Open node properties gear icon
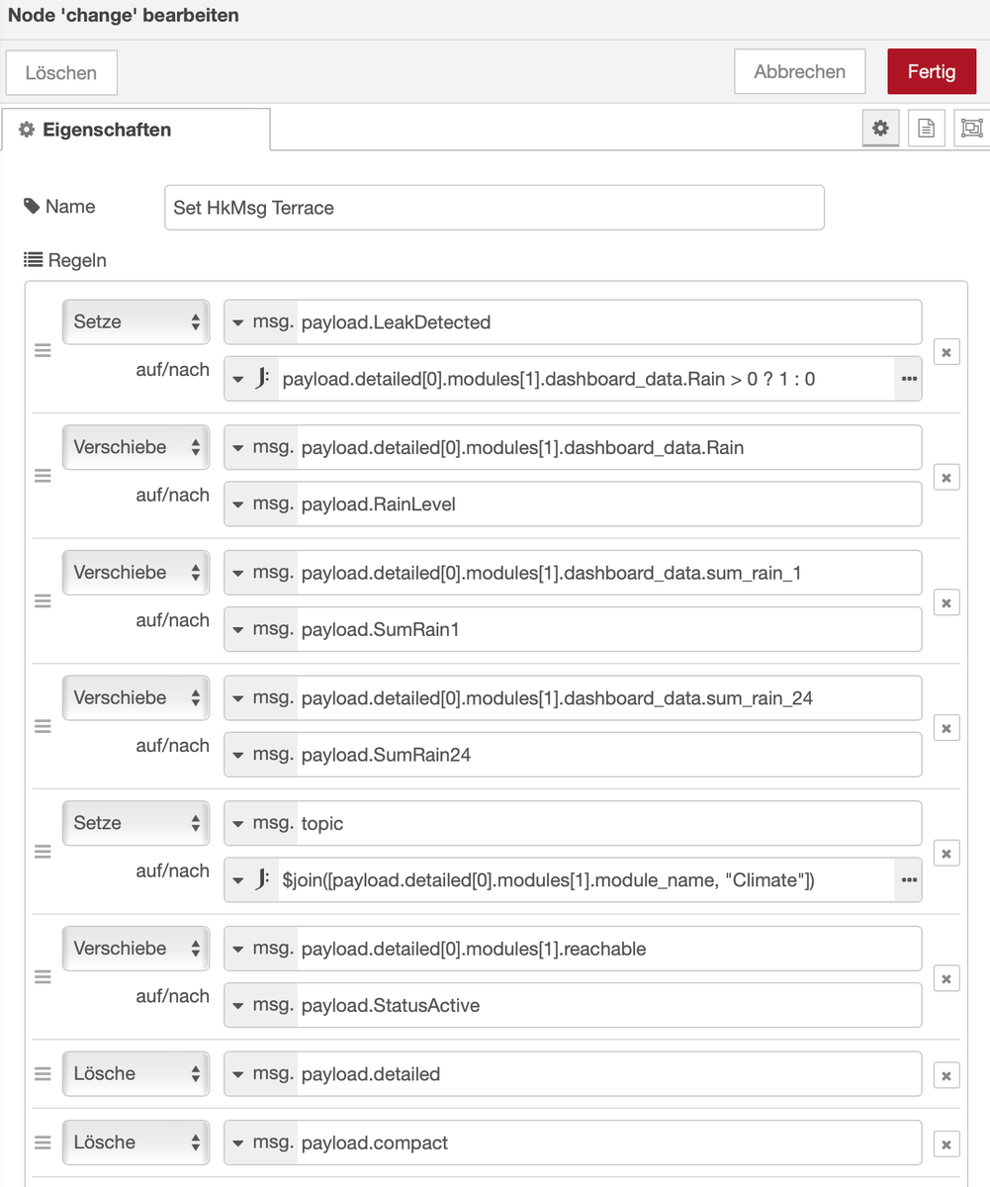The image size is (990, 1187). (880, 129)
